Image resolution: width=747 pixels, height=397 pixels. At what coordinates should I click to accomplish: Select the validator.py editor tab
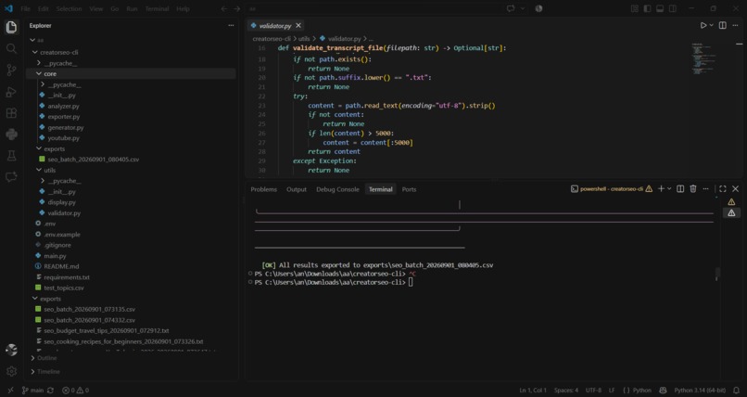click(x=276, y=26)
